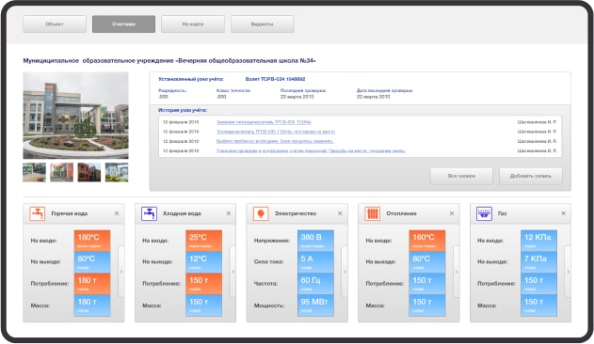Click the heating radiator icon

point(373,213)
